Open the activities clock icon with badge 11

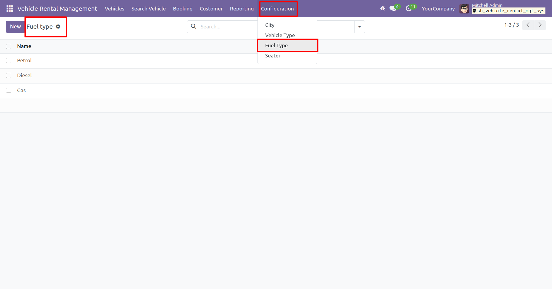click(410, 8)
